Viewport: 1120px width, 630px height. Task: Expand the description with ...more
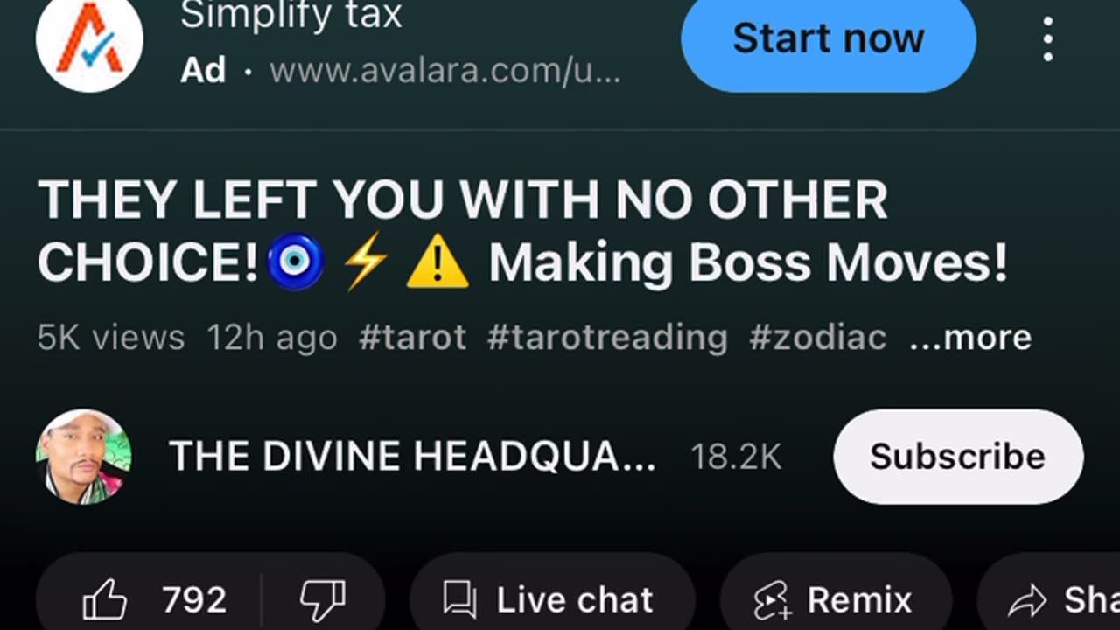[x=969, y=337]
